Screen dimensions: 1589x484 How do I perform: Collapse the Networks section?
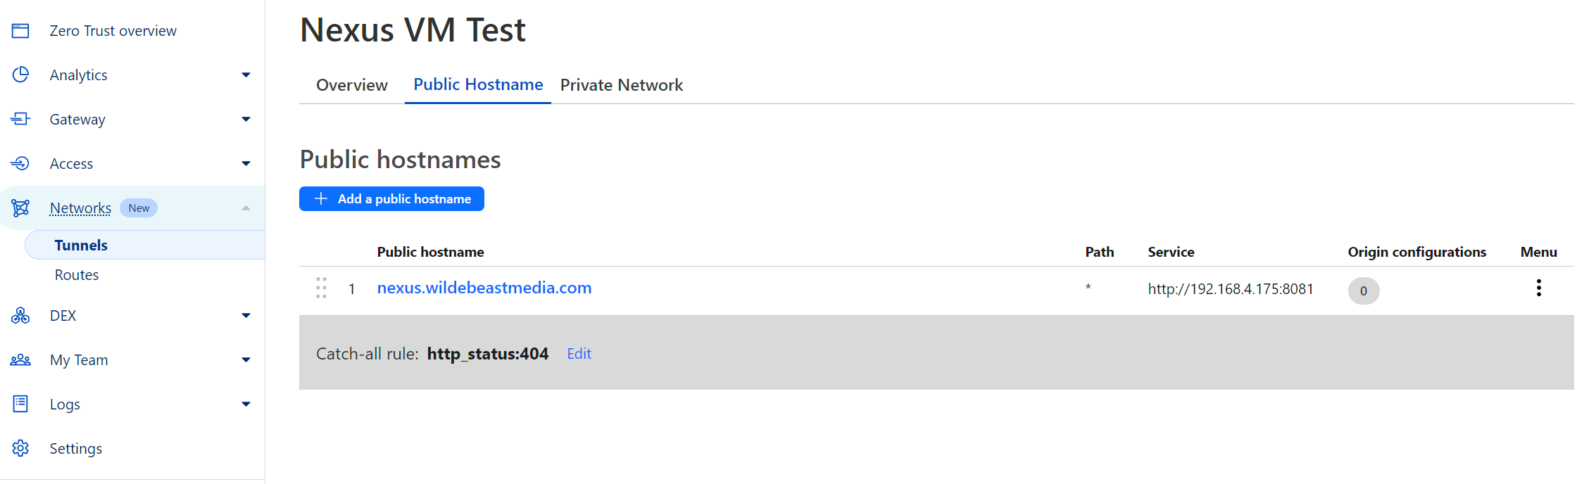pos(246,208)
